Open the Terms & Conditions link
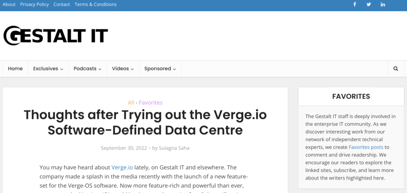Viewport: 407px width, 193px height. [95, 4]
